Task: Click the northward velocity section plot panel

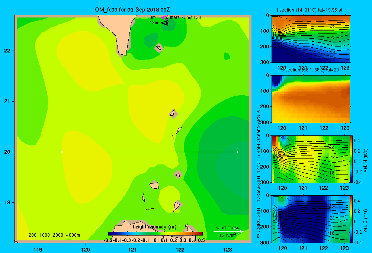Action: 311,159
